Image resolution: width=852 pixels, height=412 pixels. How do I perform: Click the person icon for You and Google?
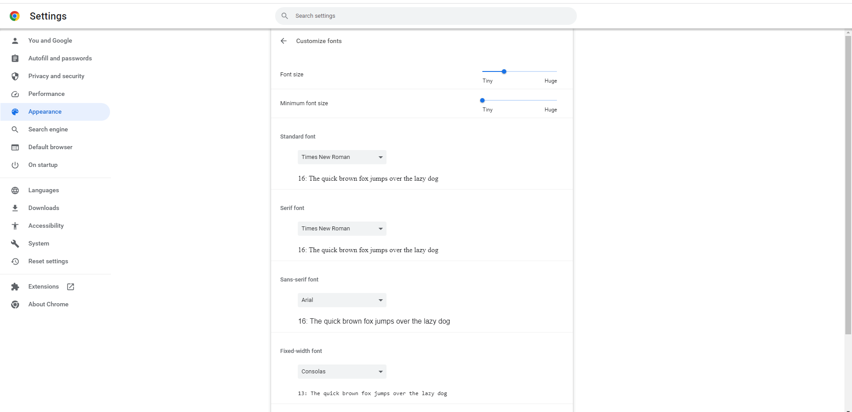(x=15, y=40)
